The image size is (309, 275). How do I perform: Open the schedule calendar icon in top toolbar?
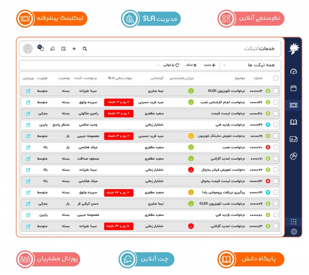click(63, 49)
